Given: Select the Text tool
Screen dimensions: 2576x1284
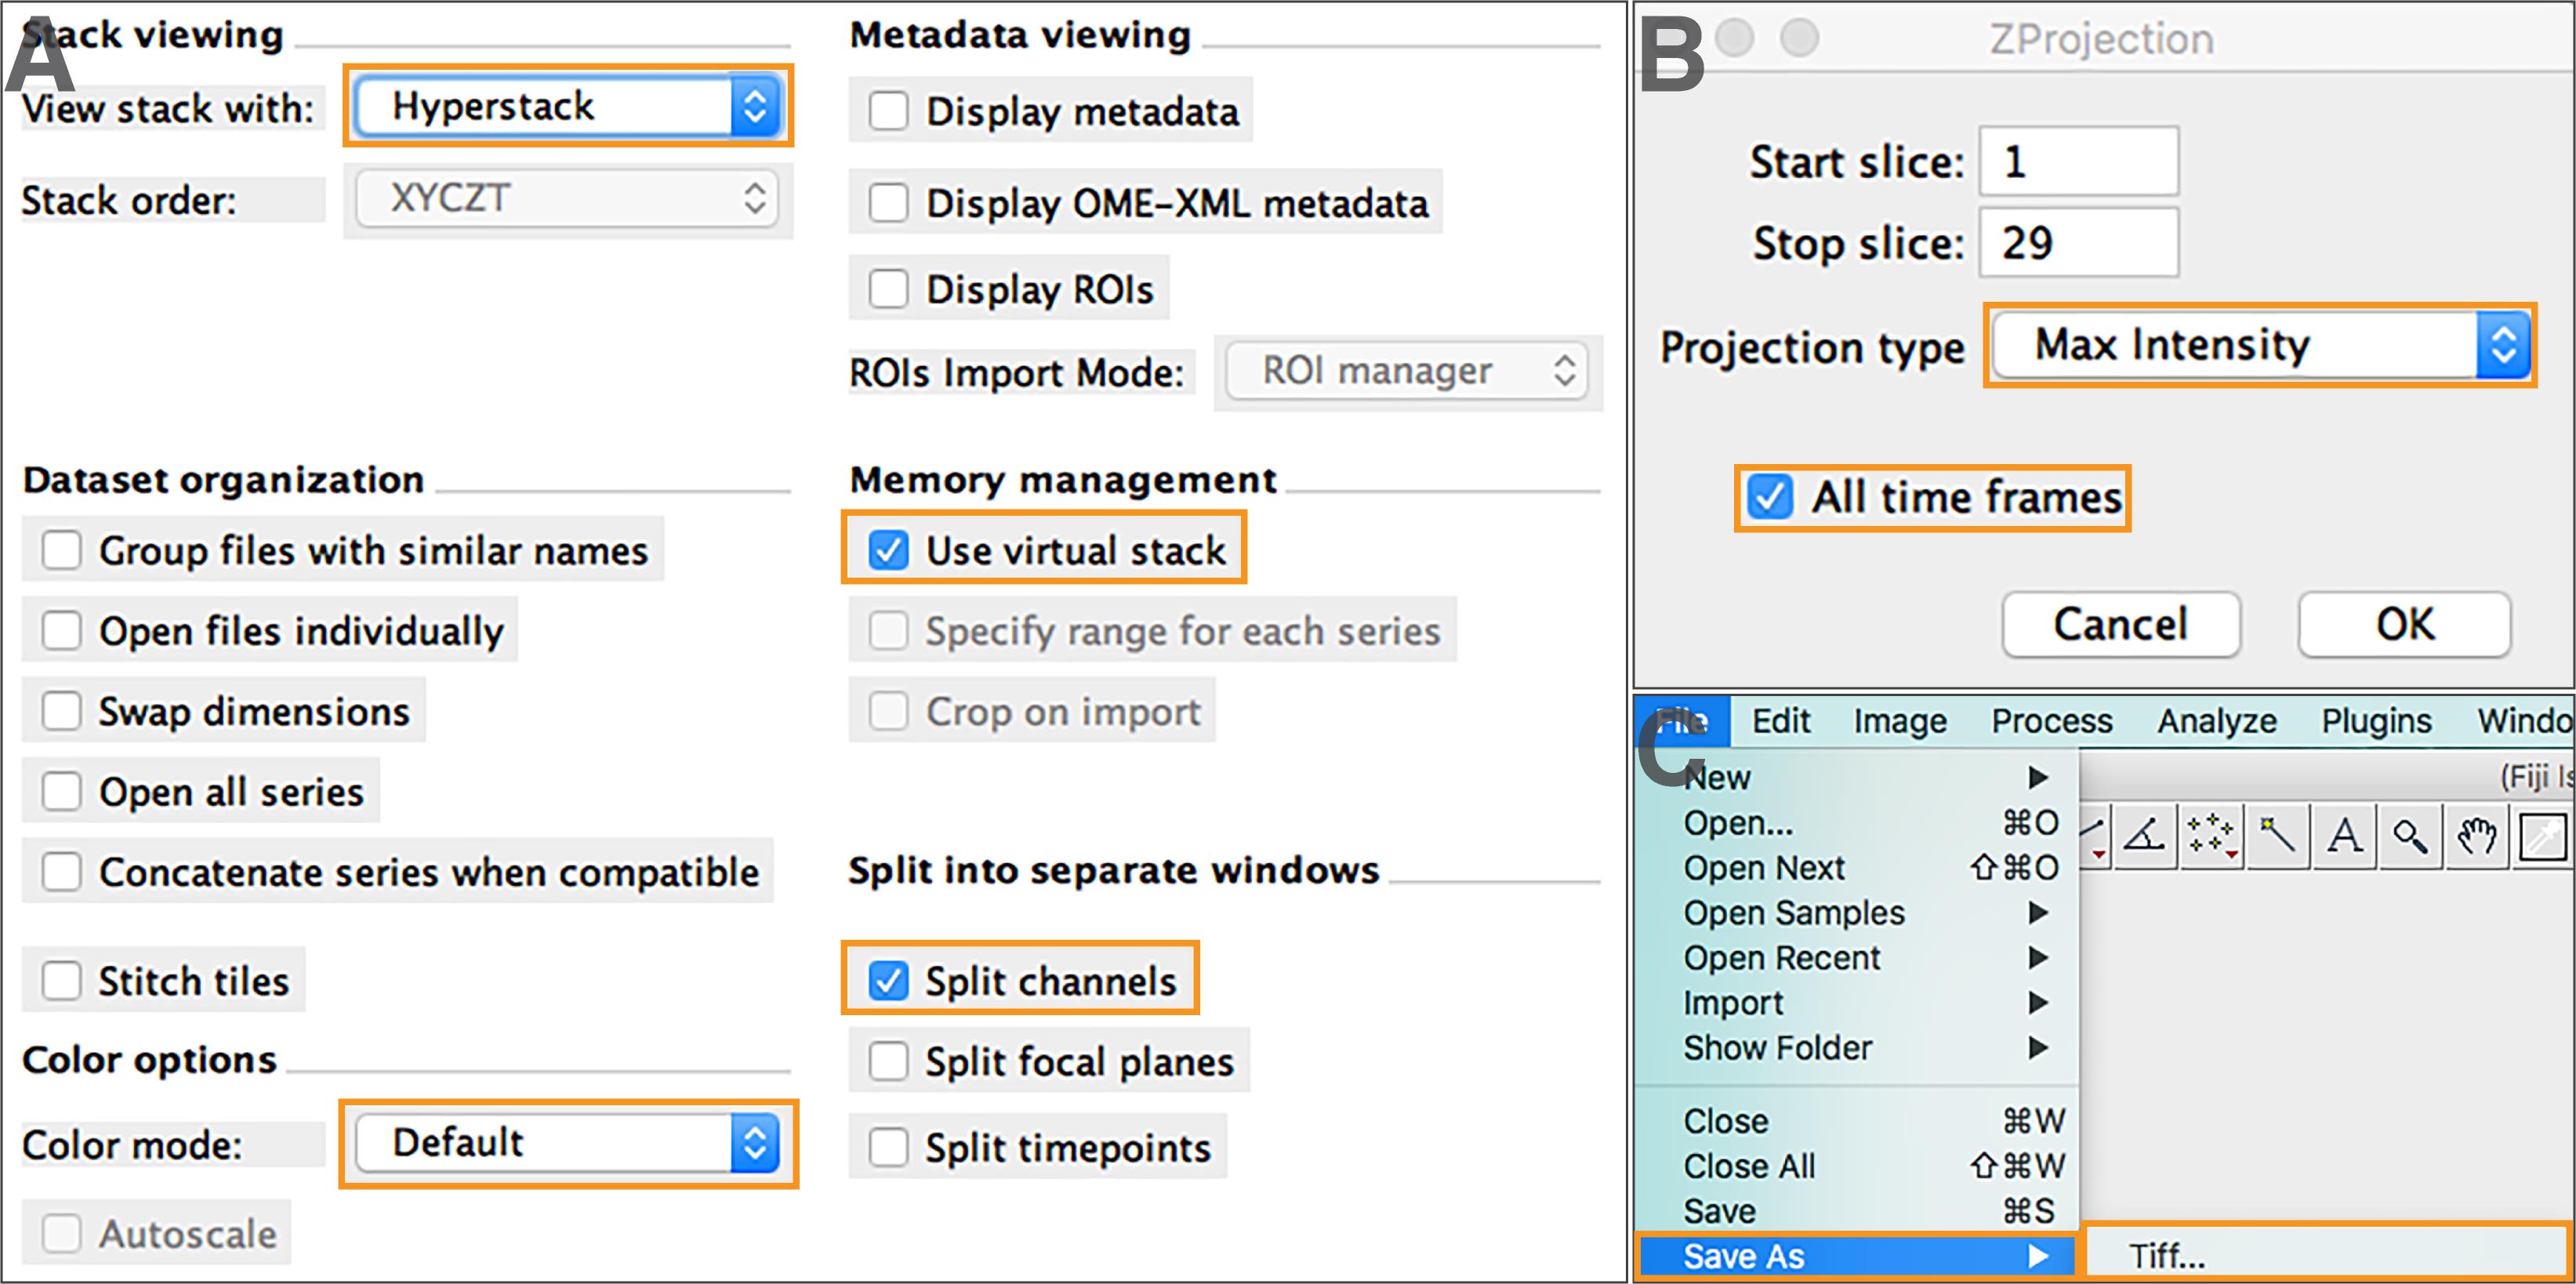Looking at the screenshot, I should pyautogui.click(x=2344, y=834).
